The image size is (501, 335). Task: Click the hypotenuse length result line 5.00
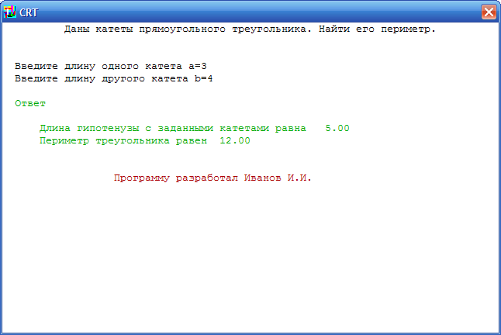(194, 129)
